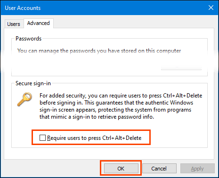The width and height of the screenshot is (219, 178).
Task: Confirm changes with the OK button
Action: click(x=121, y=169)
